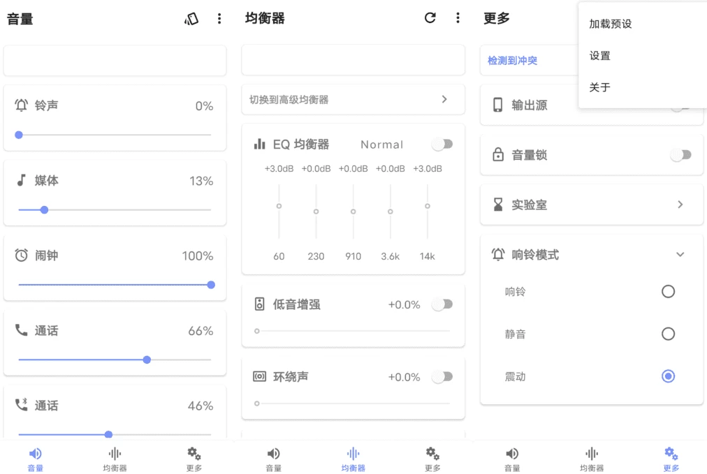
Task: Click the Normal preset label in EQ
Action: (381, 145)
